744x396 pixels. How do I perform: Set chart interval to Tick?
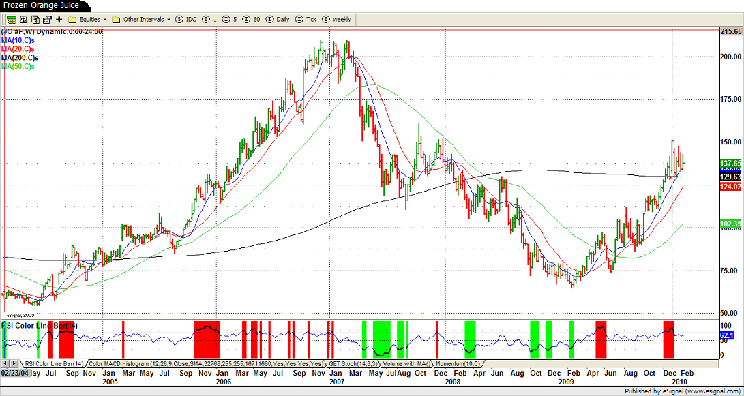pos(306,19)
